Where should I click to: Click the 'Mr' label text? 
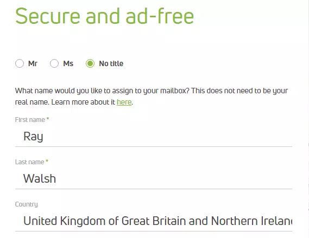click(33, 63)
